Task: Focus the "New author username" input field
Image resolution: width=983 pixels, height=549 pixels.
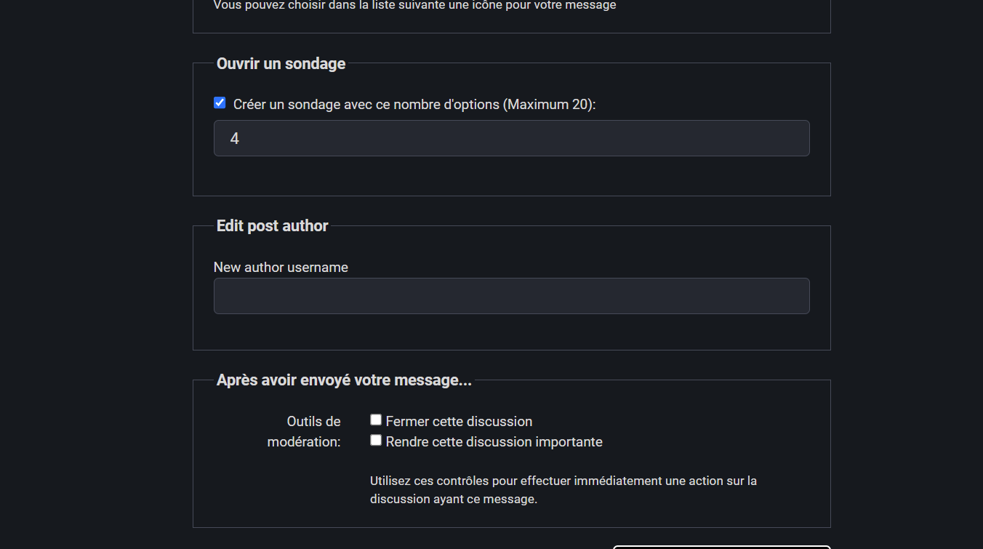Action: (511, 295)
